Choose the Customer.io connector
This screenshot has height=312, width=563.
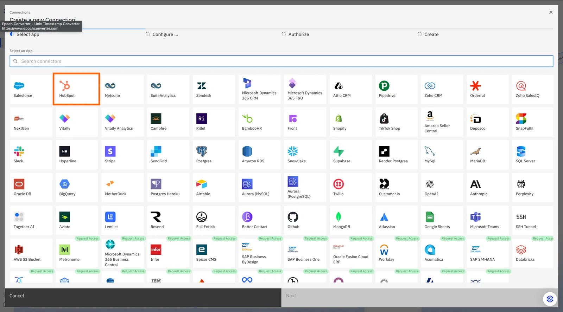pyautogui.click(x=396, y=188)
